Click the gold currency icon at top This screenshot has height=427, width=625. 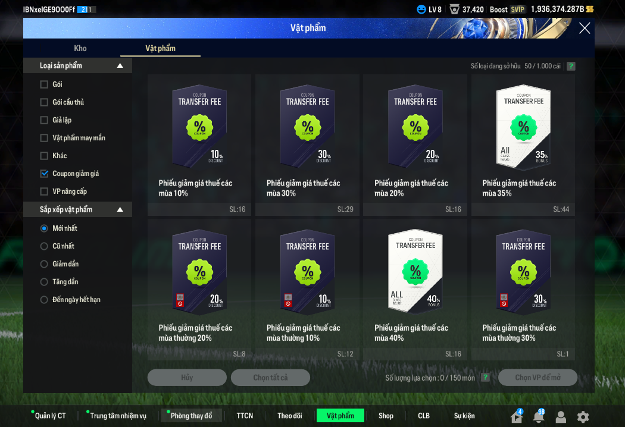[x=590, y=10]
